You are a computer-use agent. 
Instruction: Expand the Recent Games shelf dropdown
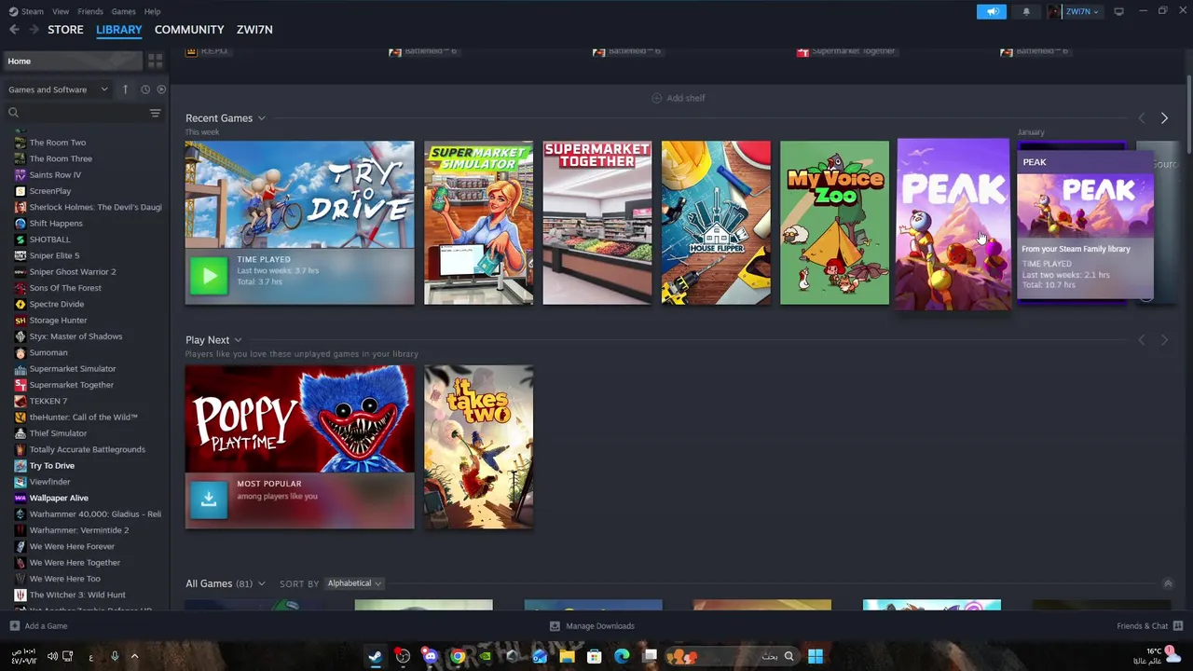click(261, 118)
